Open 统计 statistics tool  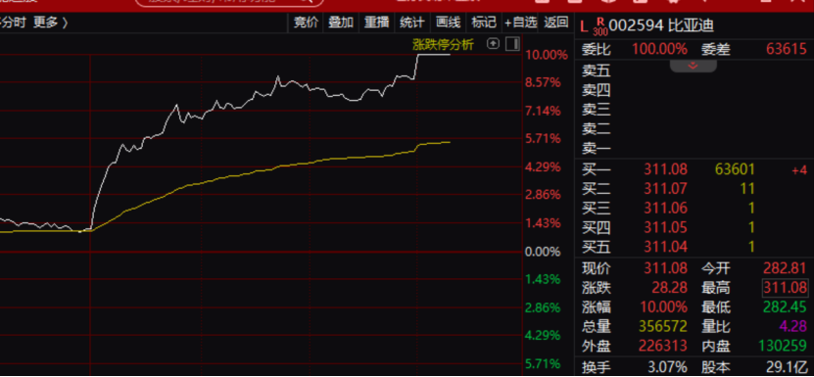(411, 23)
